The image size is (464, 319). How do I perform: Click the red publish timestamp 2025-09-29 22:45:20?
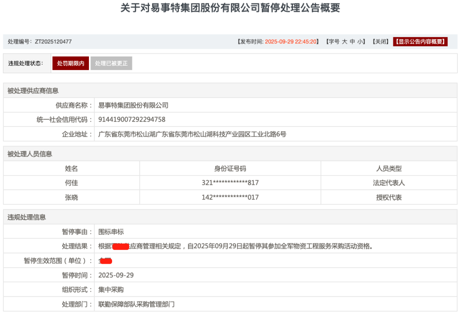(x=291, y=42)
